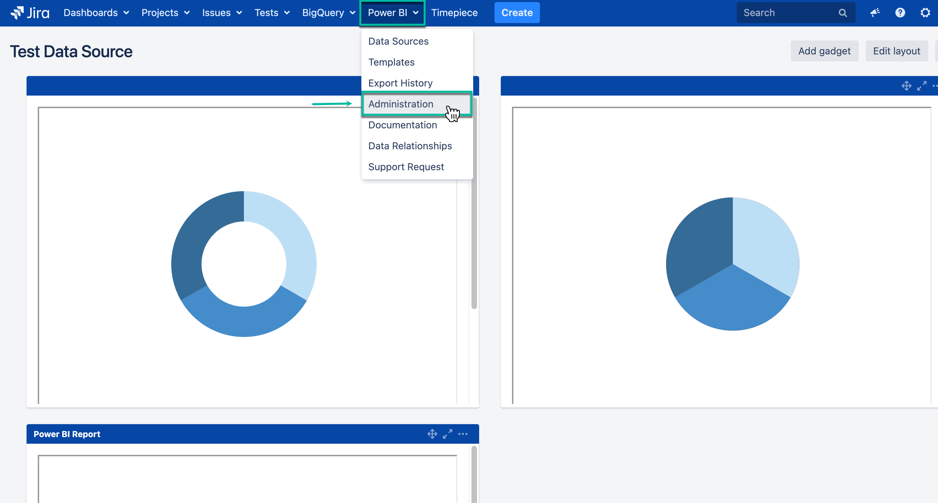Click move icon on Power BI Report gadget
938x503 pixels.
click(x=432, y=434)
